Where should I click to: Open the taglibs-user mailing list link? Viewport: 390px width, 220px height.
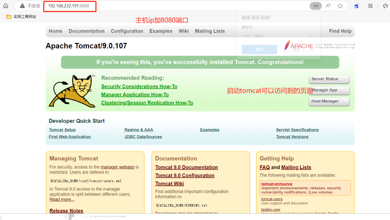click(271, 209)
